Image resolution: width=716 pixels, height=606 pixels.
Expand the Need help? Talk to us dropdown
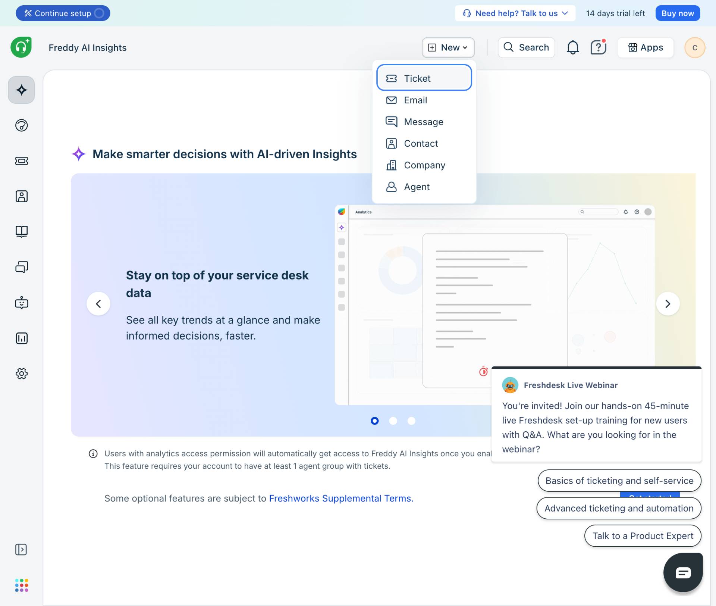[515, 13]
